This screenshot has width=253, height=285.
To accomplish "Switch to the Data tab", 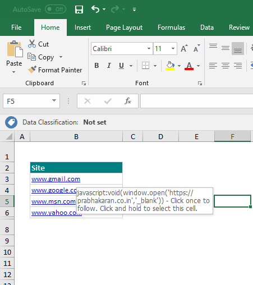I will [207, 27].
